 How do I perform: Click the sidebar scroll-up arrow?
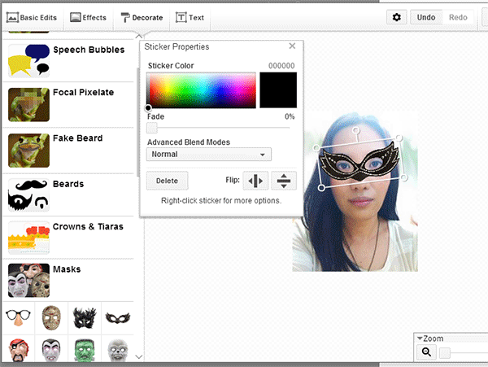click(139, 36)
